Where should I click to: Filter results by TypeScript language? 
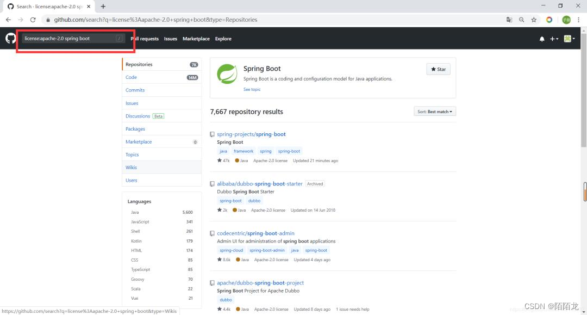pyautogui.click(x=162, y=269)
